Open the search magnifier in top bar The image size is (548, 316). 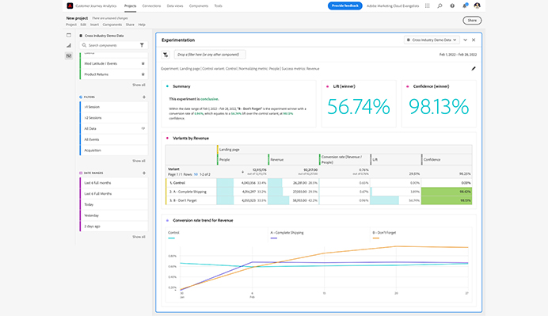tap(440, 6)
